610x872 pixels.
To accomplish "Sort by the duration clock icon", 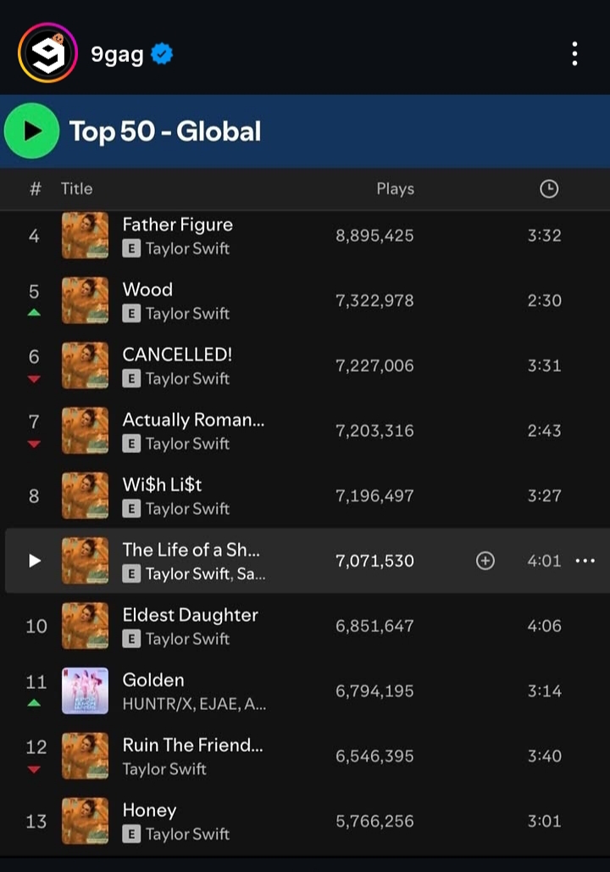I will [549, 189].
